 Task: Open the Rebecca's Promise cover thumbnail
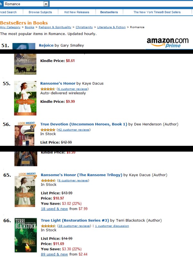click(25, 64)
